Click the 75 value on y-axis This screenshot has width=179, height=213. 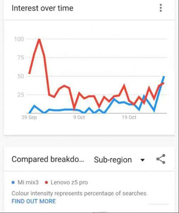pos(21,58)
